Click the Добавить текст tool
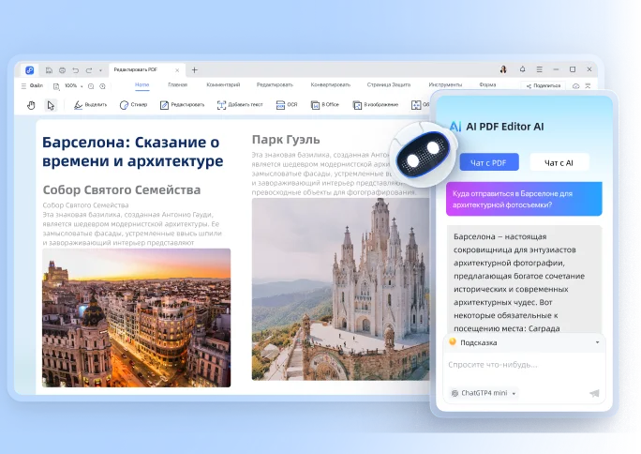Viewport: 641px width, 454px height. click(x=240, y=105)
